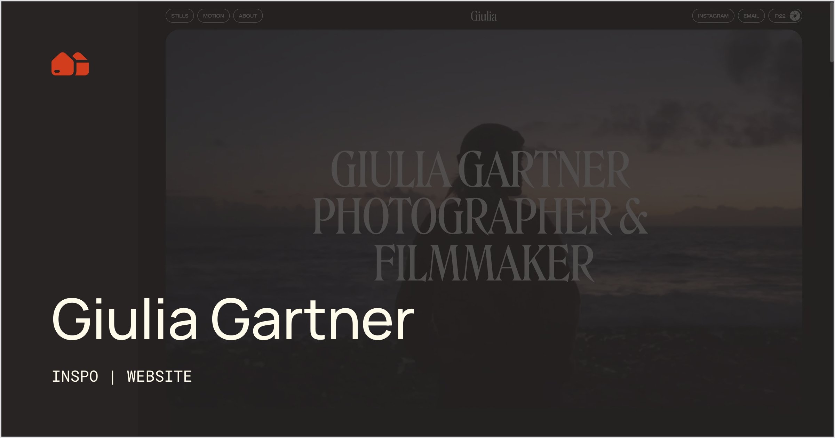Image resolution: width=835 pixels, height=438 pixels.
Task: Open the F/22 control with the shutter icon
Action: 786,15
